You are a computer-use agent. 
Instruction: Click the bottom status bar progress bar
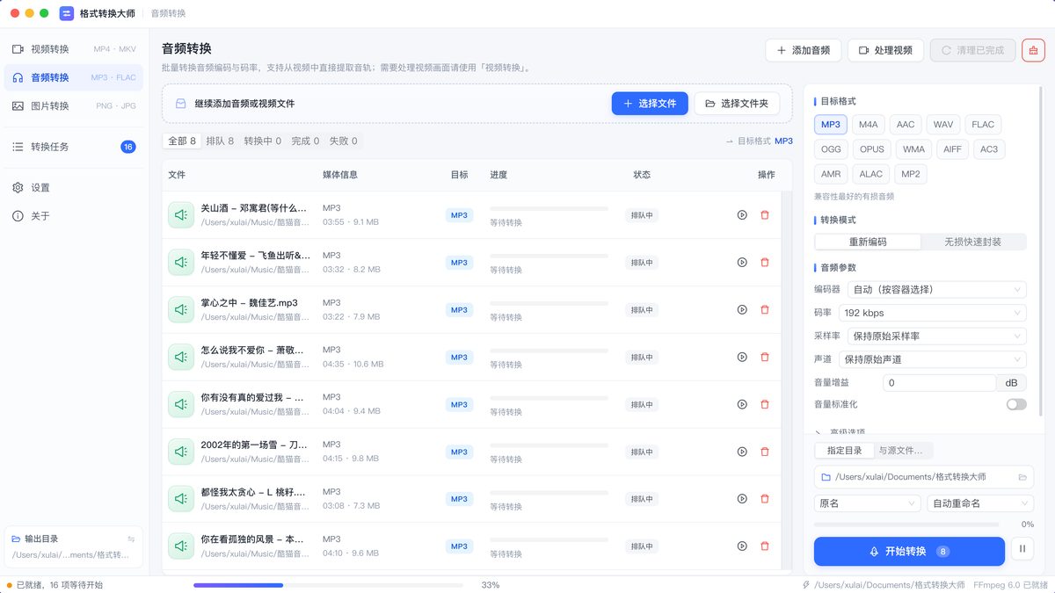click(x=328, y=585)
